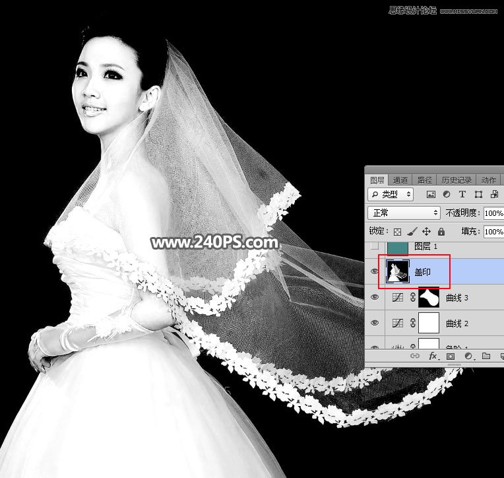Click the 曲线 2 curves adjustment icon
This screenshot has height=478, width=504.
click(398, 323)
